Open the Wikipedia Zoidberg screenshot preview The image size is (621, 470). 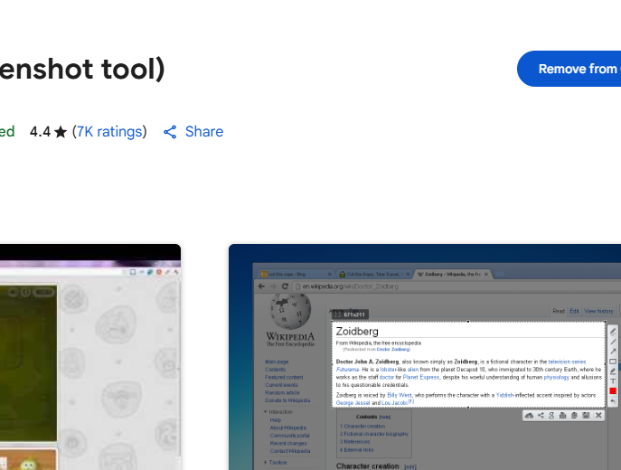(425, 357)
